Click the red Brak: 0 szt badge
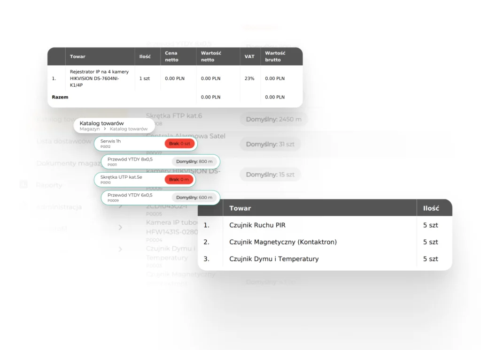The image size is (481, 350). 179,144
